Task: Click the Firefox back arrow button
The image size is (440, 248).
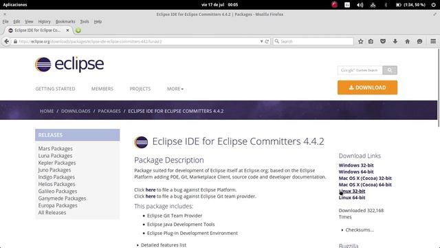Action: [6, 41]
